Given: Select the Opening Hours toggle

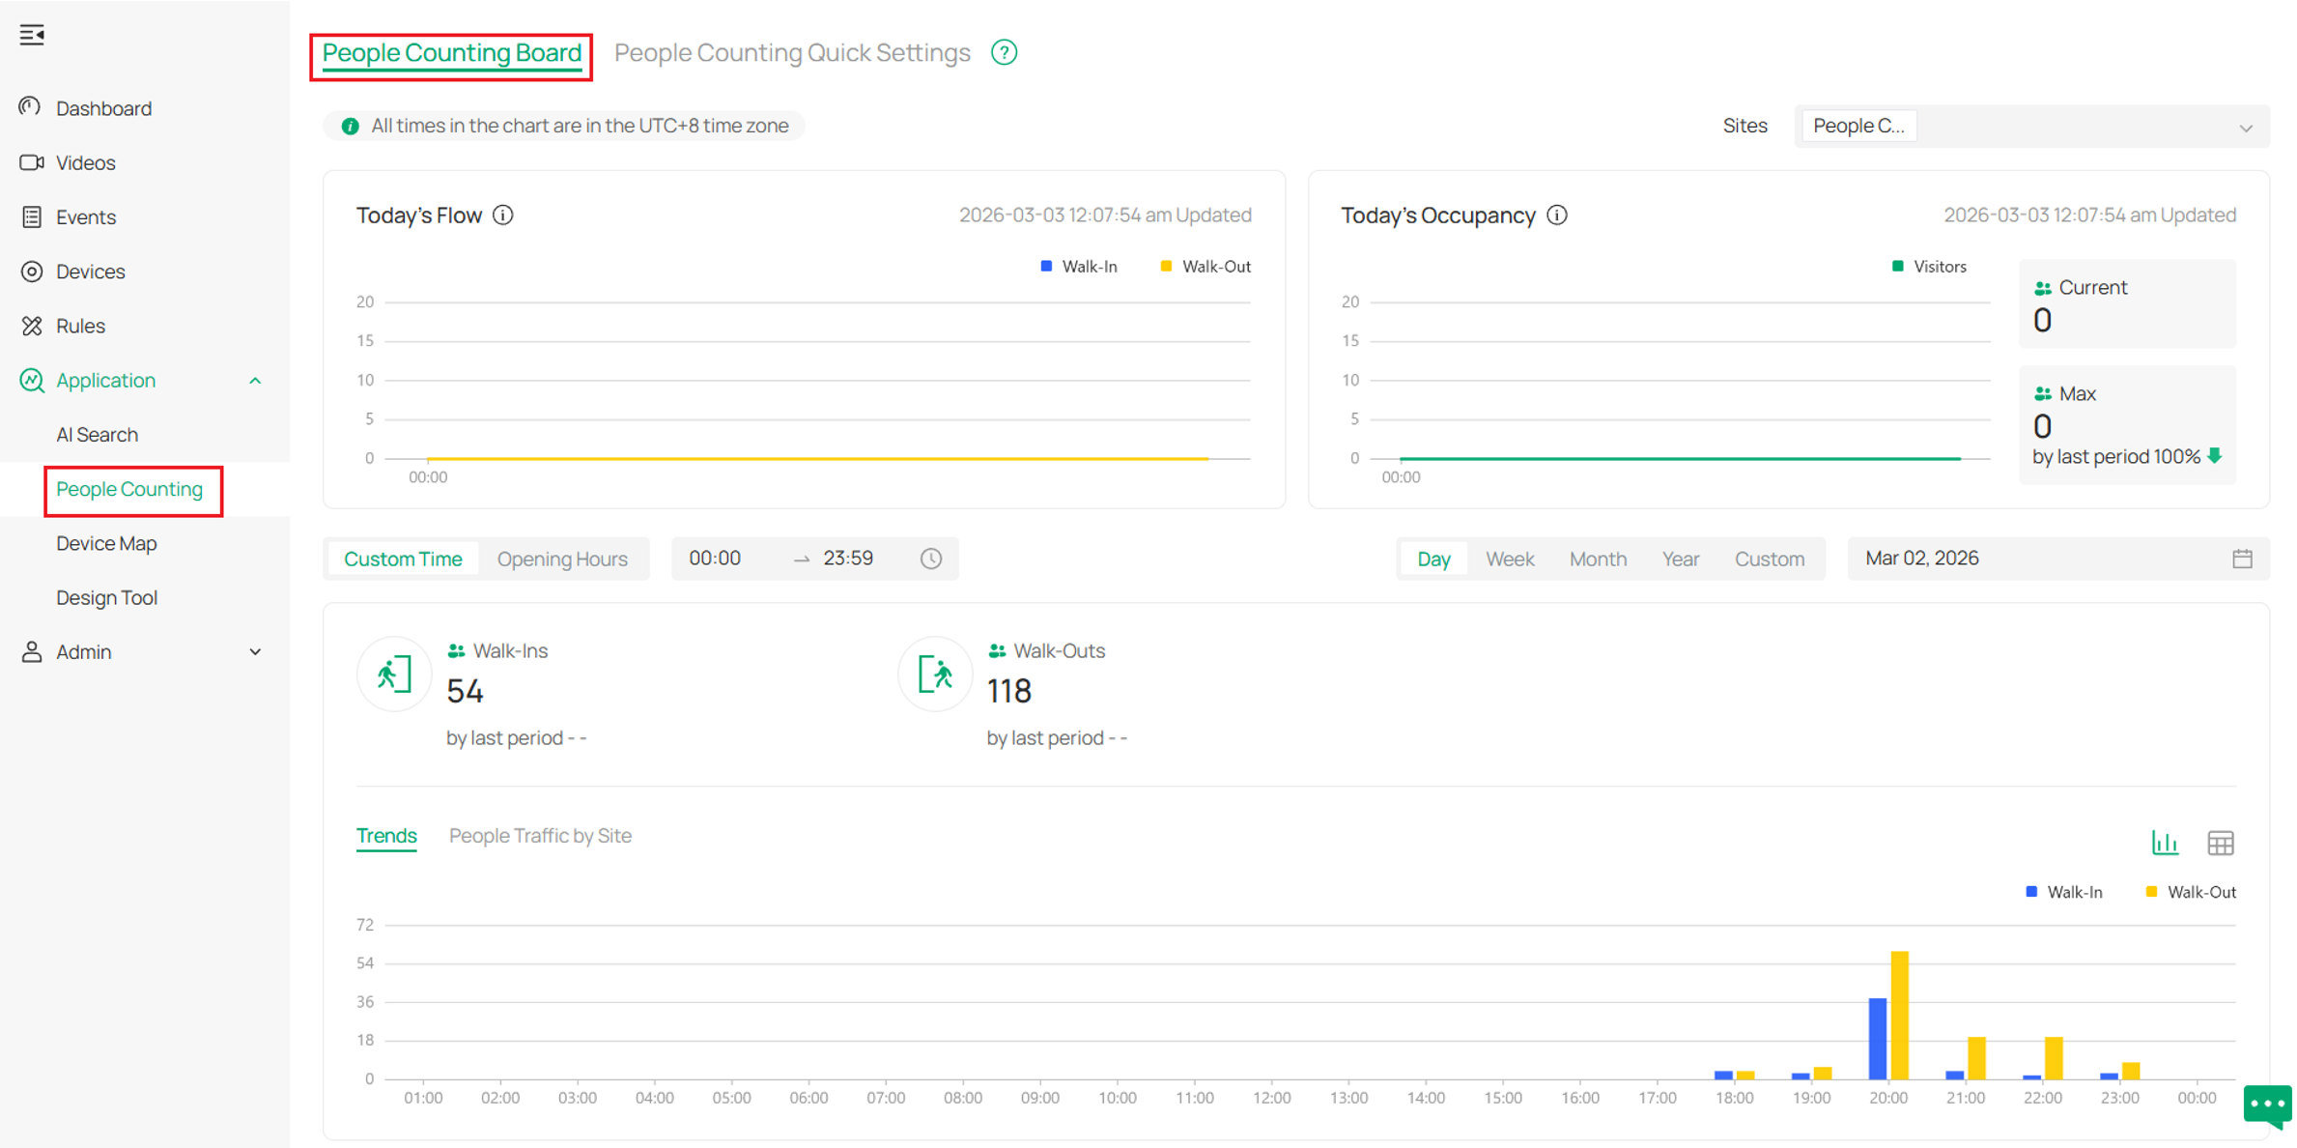Looking at the screenshot, I should pos(562,559).
